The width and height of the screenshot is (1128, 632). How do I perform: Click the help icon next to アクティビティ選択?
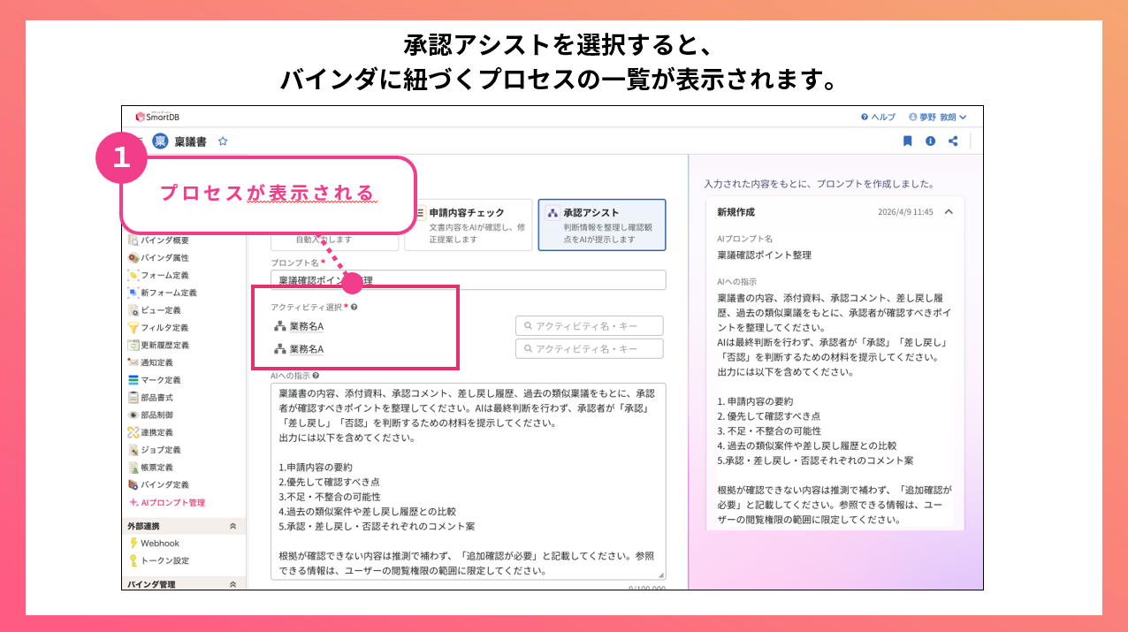point(354,307)
